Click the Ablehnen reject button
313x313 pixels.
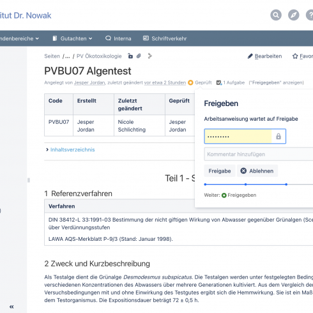(257, 171)
